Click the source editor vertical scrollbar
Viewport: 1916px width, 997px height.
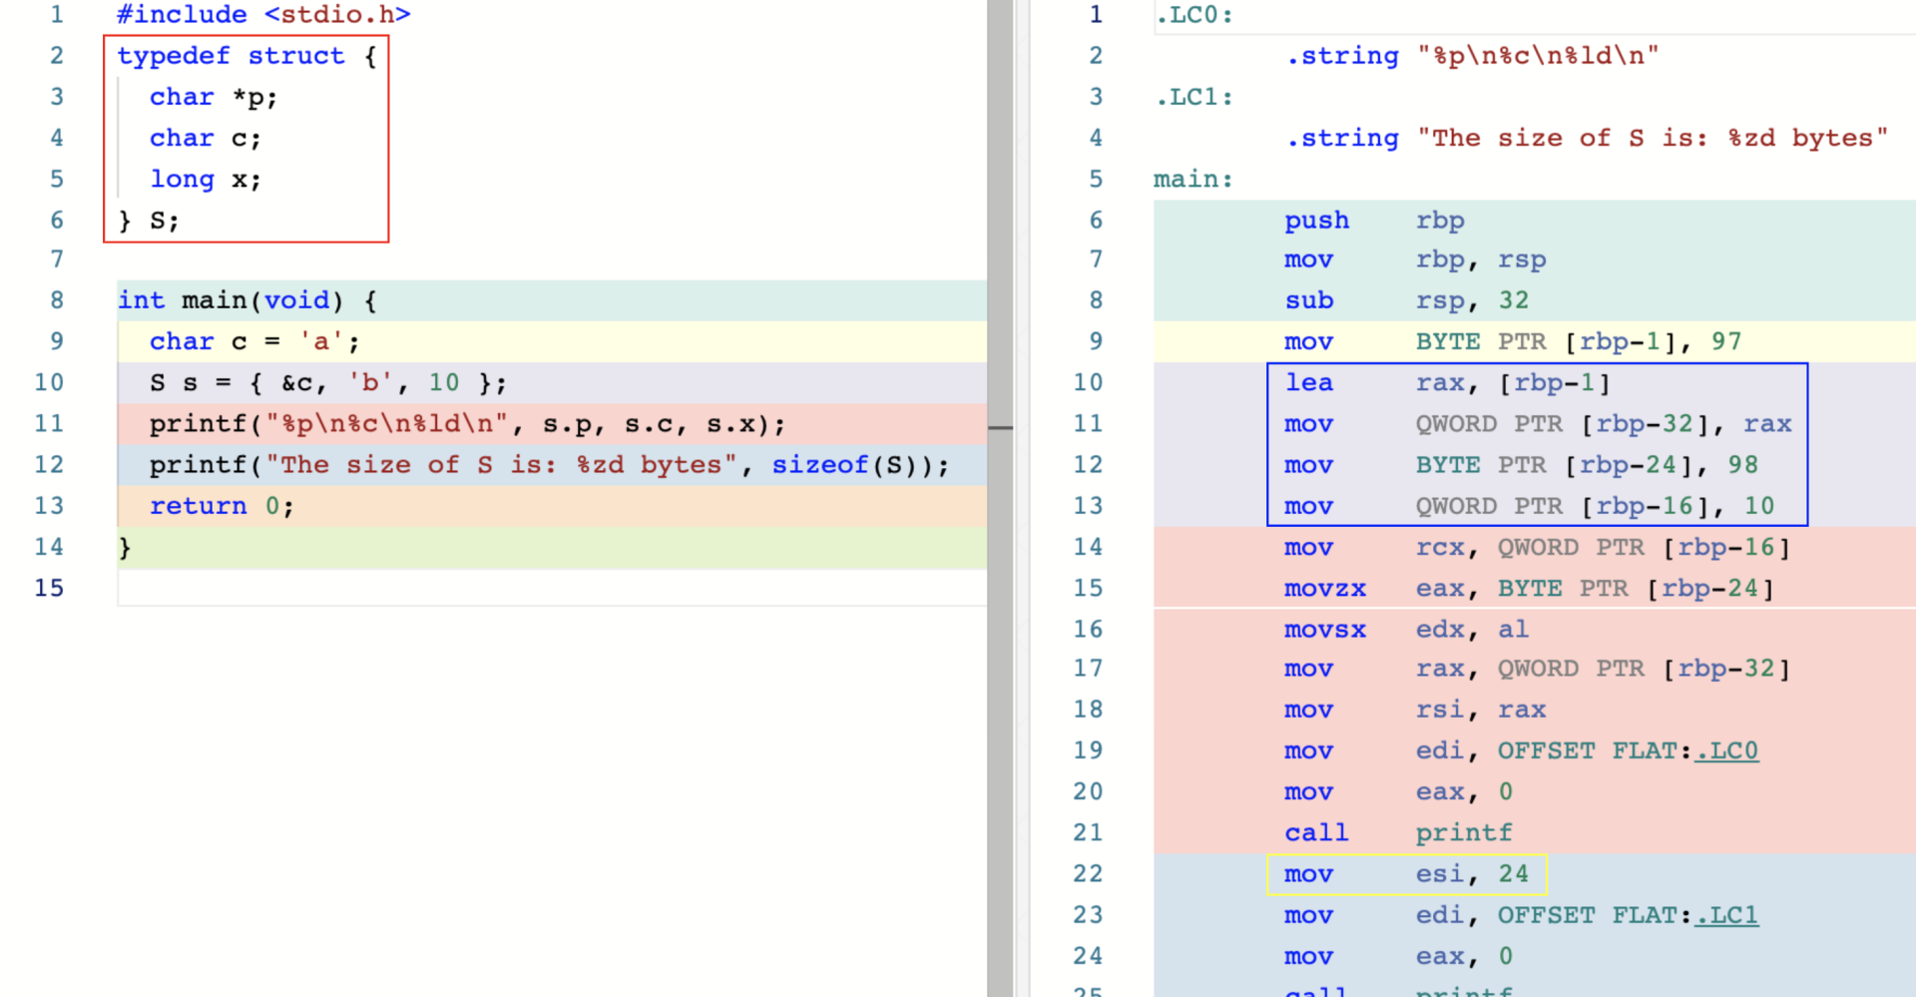click(1000, 498)
